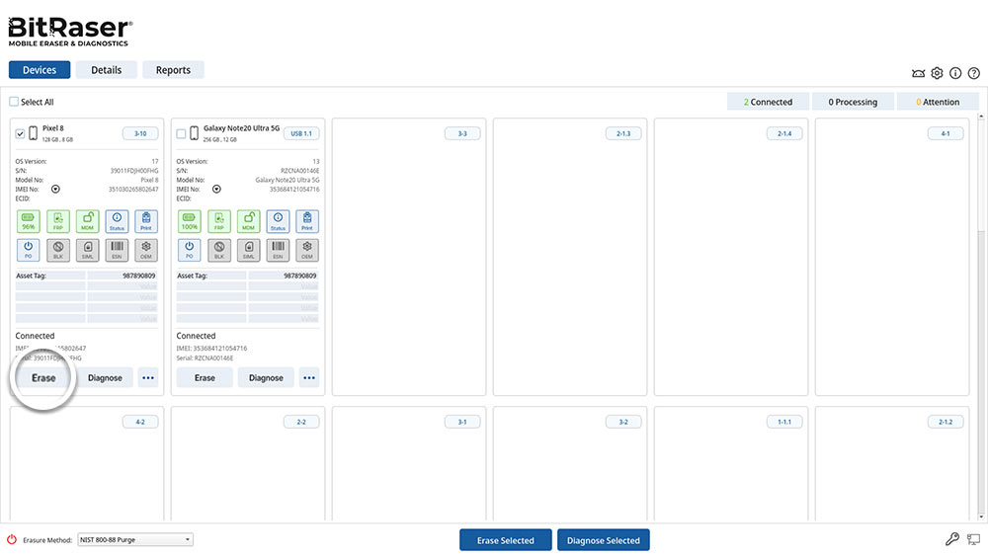Click Galaxy Note20 Print label icon

307,221
